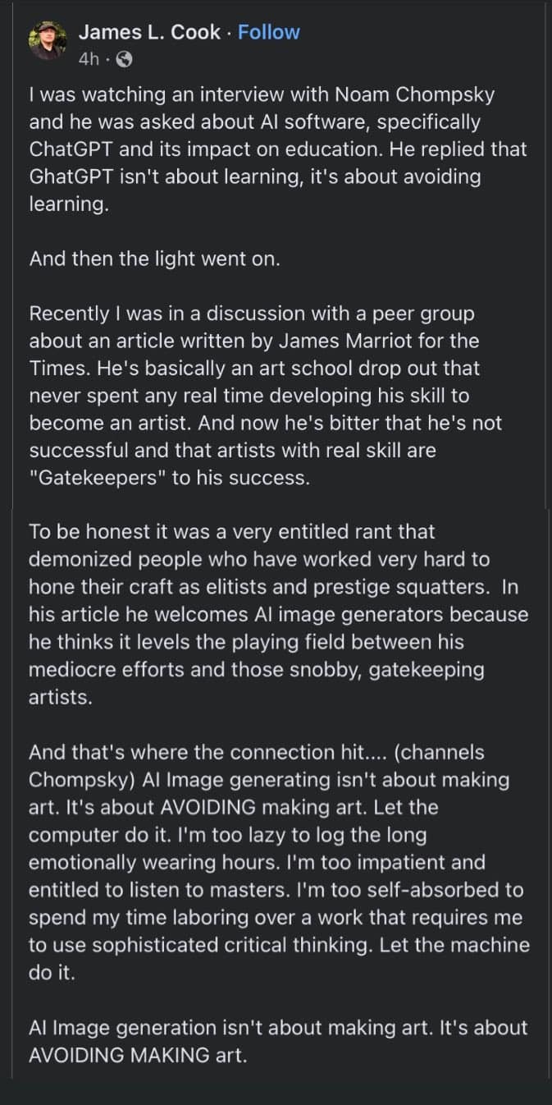Click the public globe privacy icon

124,59
